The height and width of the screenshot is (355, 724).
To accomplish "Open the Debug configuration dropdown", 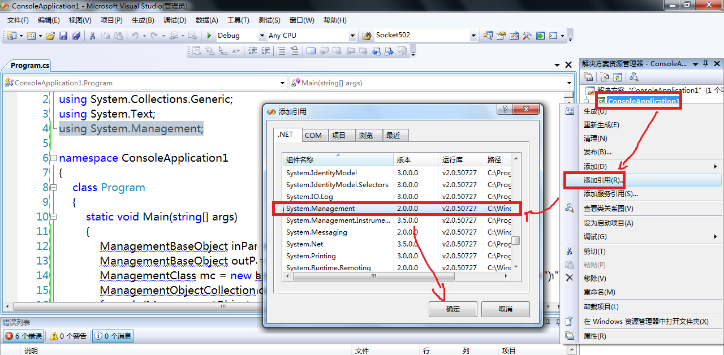I will click(x=262, y=36).
